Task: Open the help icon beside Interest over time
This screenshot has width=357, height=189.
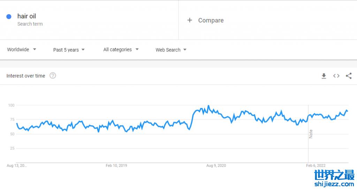Action: (x=53, y=76)
